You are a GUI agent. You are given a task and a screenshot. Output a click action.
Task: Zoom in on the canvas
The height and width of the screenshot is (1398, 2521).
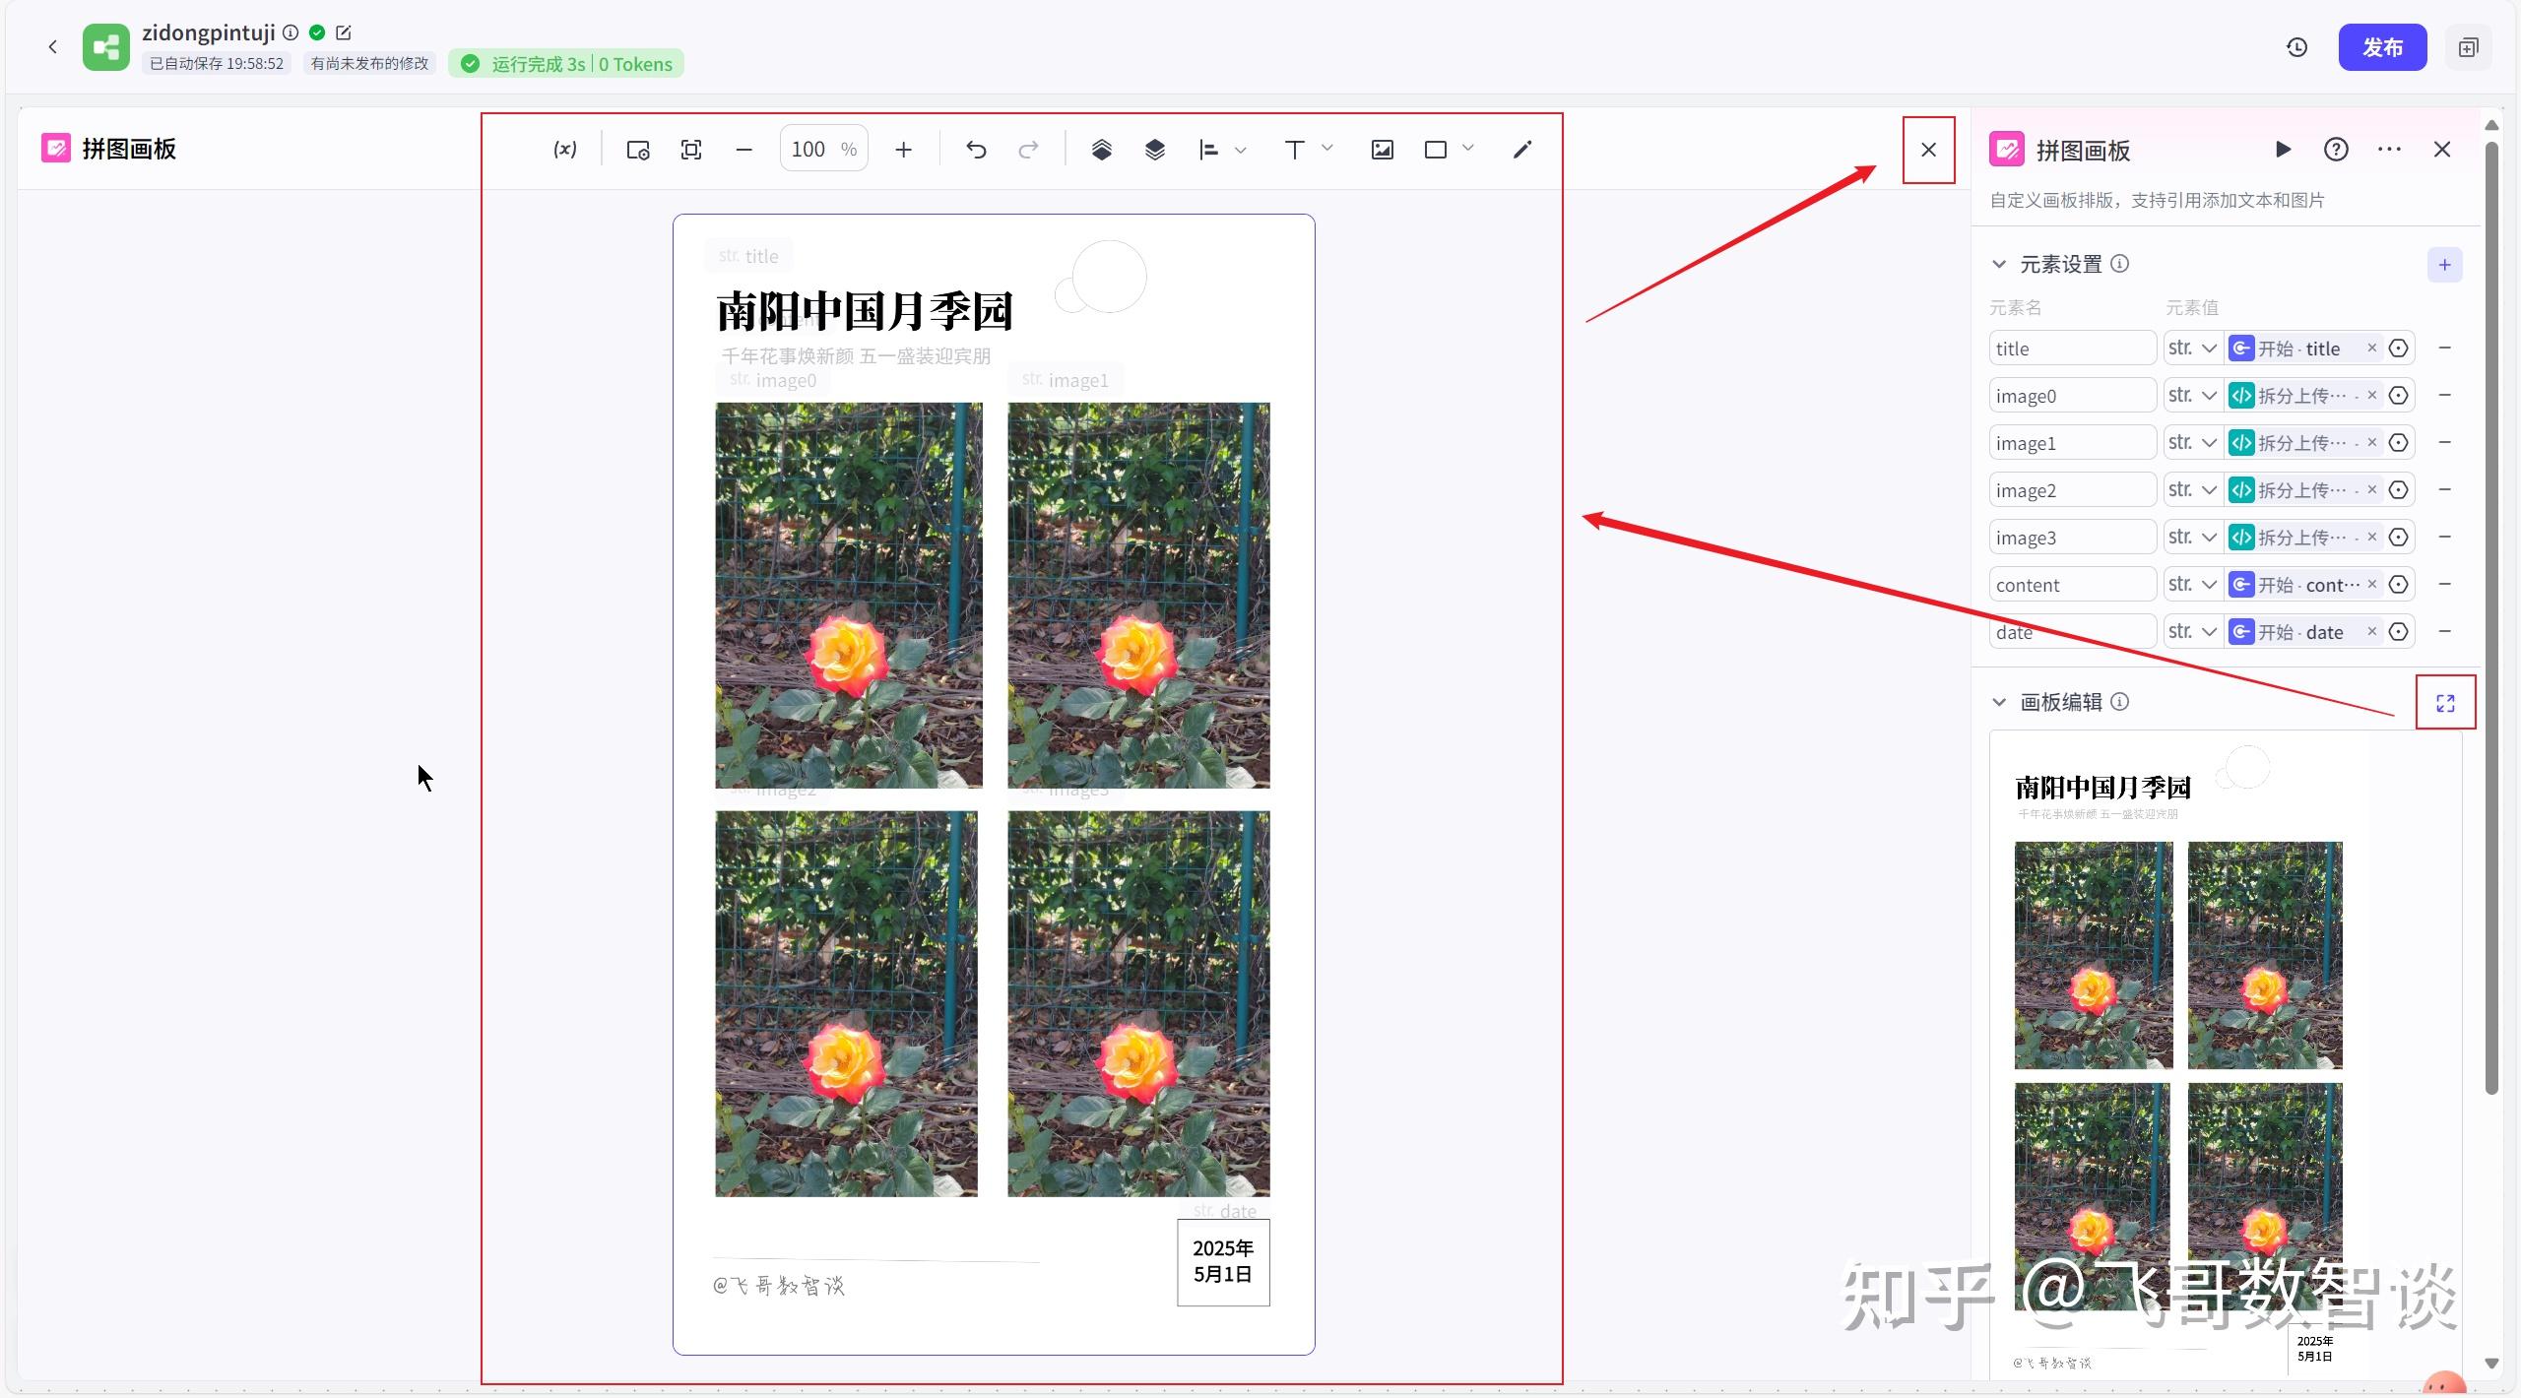[x=903, y=150]
